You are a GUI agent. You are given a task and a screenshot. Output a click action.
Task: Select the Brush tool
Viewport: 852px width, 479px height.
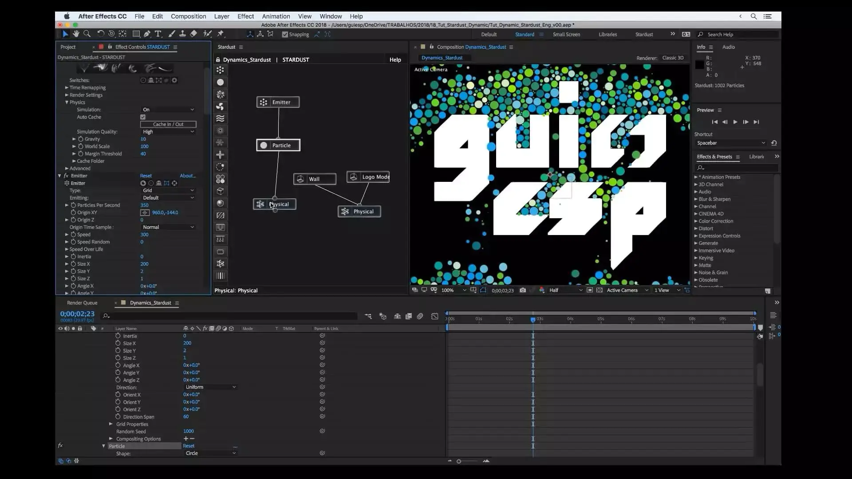171,34
